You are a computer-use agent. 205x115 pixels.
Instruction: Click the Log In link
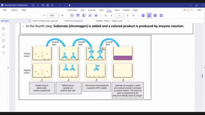pos(199,10)
